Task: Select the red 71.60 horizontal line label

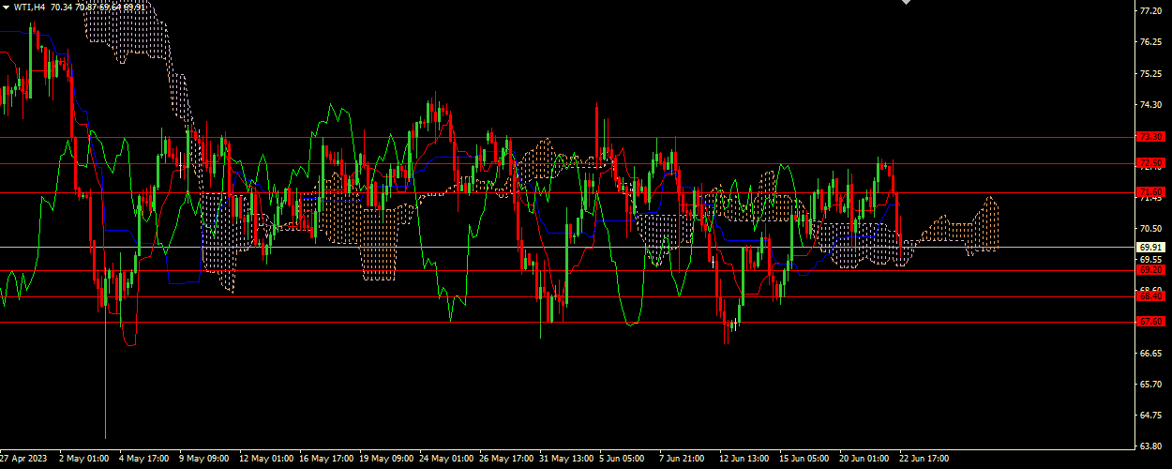Action: pyautogui.click(x=1150, y=193)
